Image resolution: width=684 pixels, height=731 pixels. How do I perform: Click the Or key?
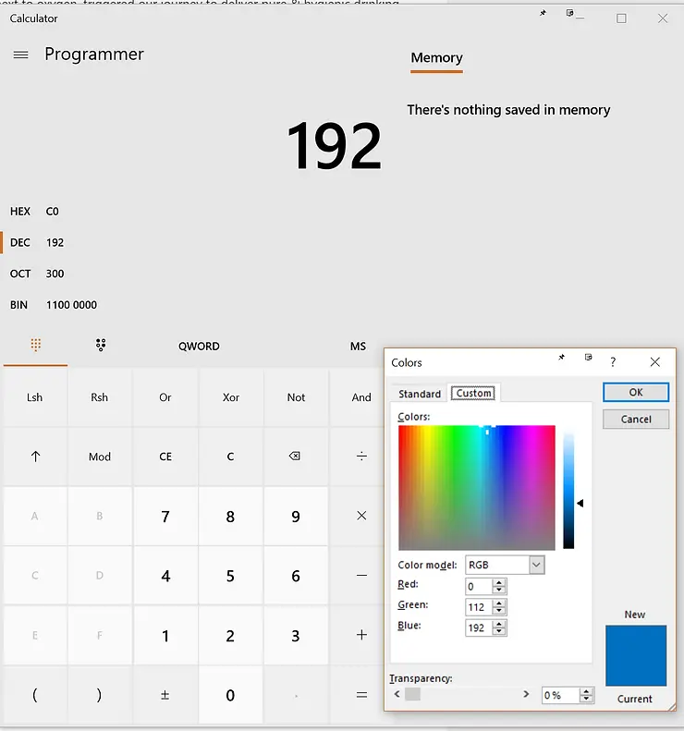(165, 397)
